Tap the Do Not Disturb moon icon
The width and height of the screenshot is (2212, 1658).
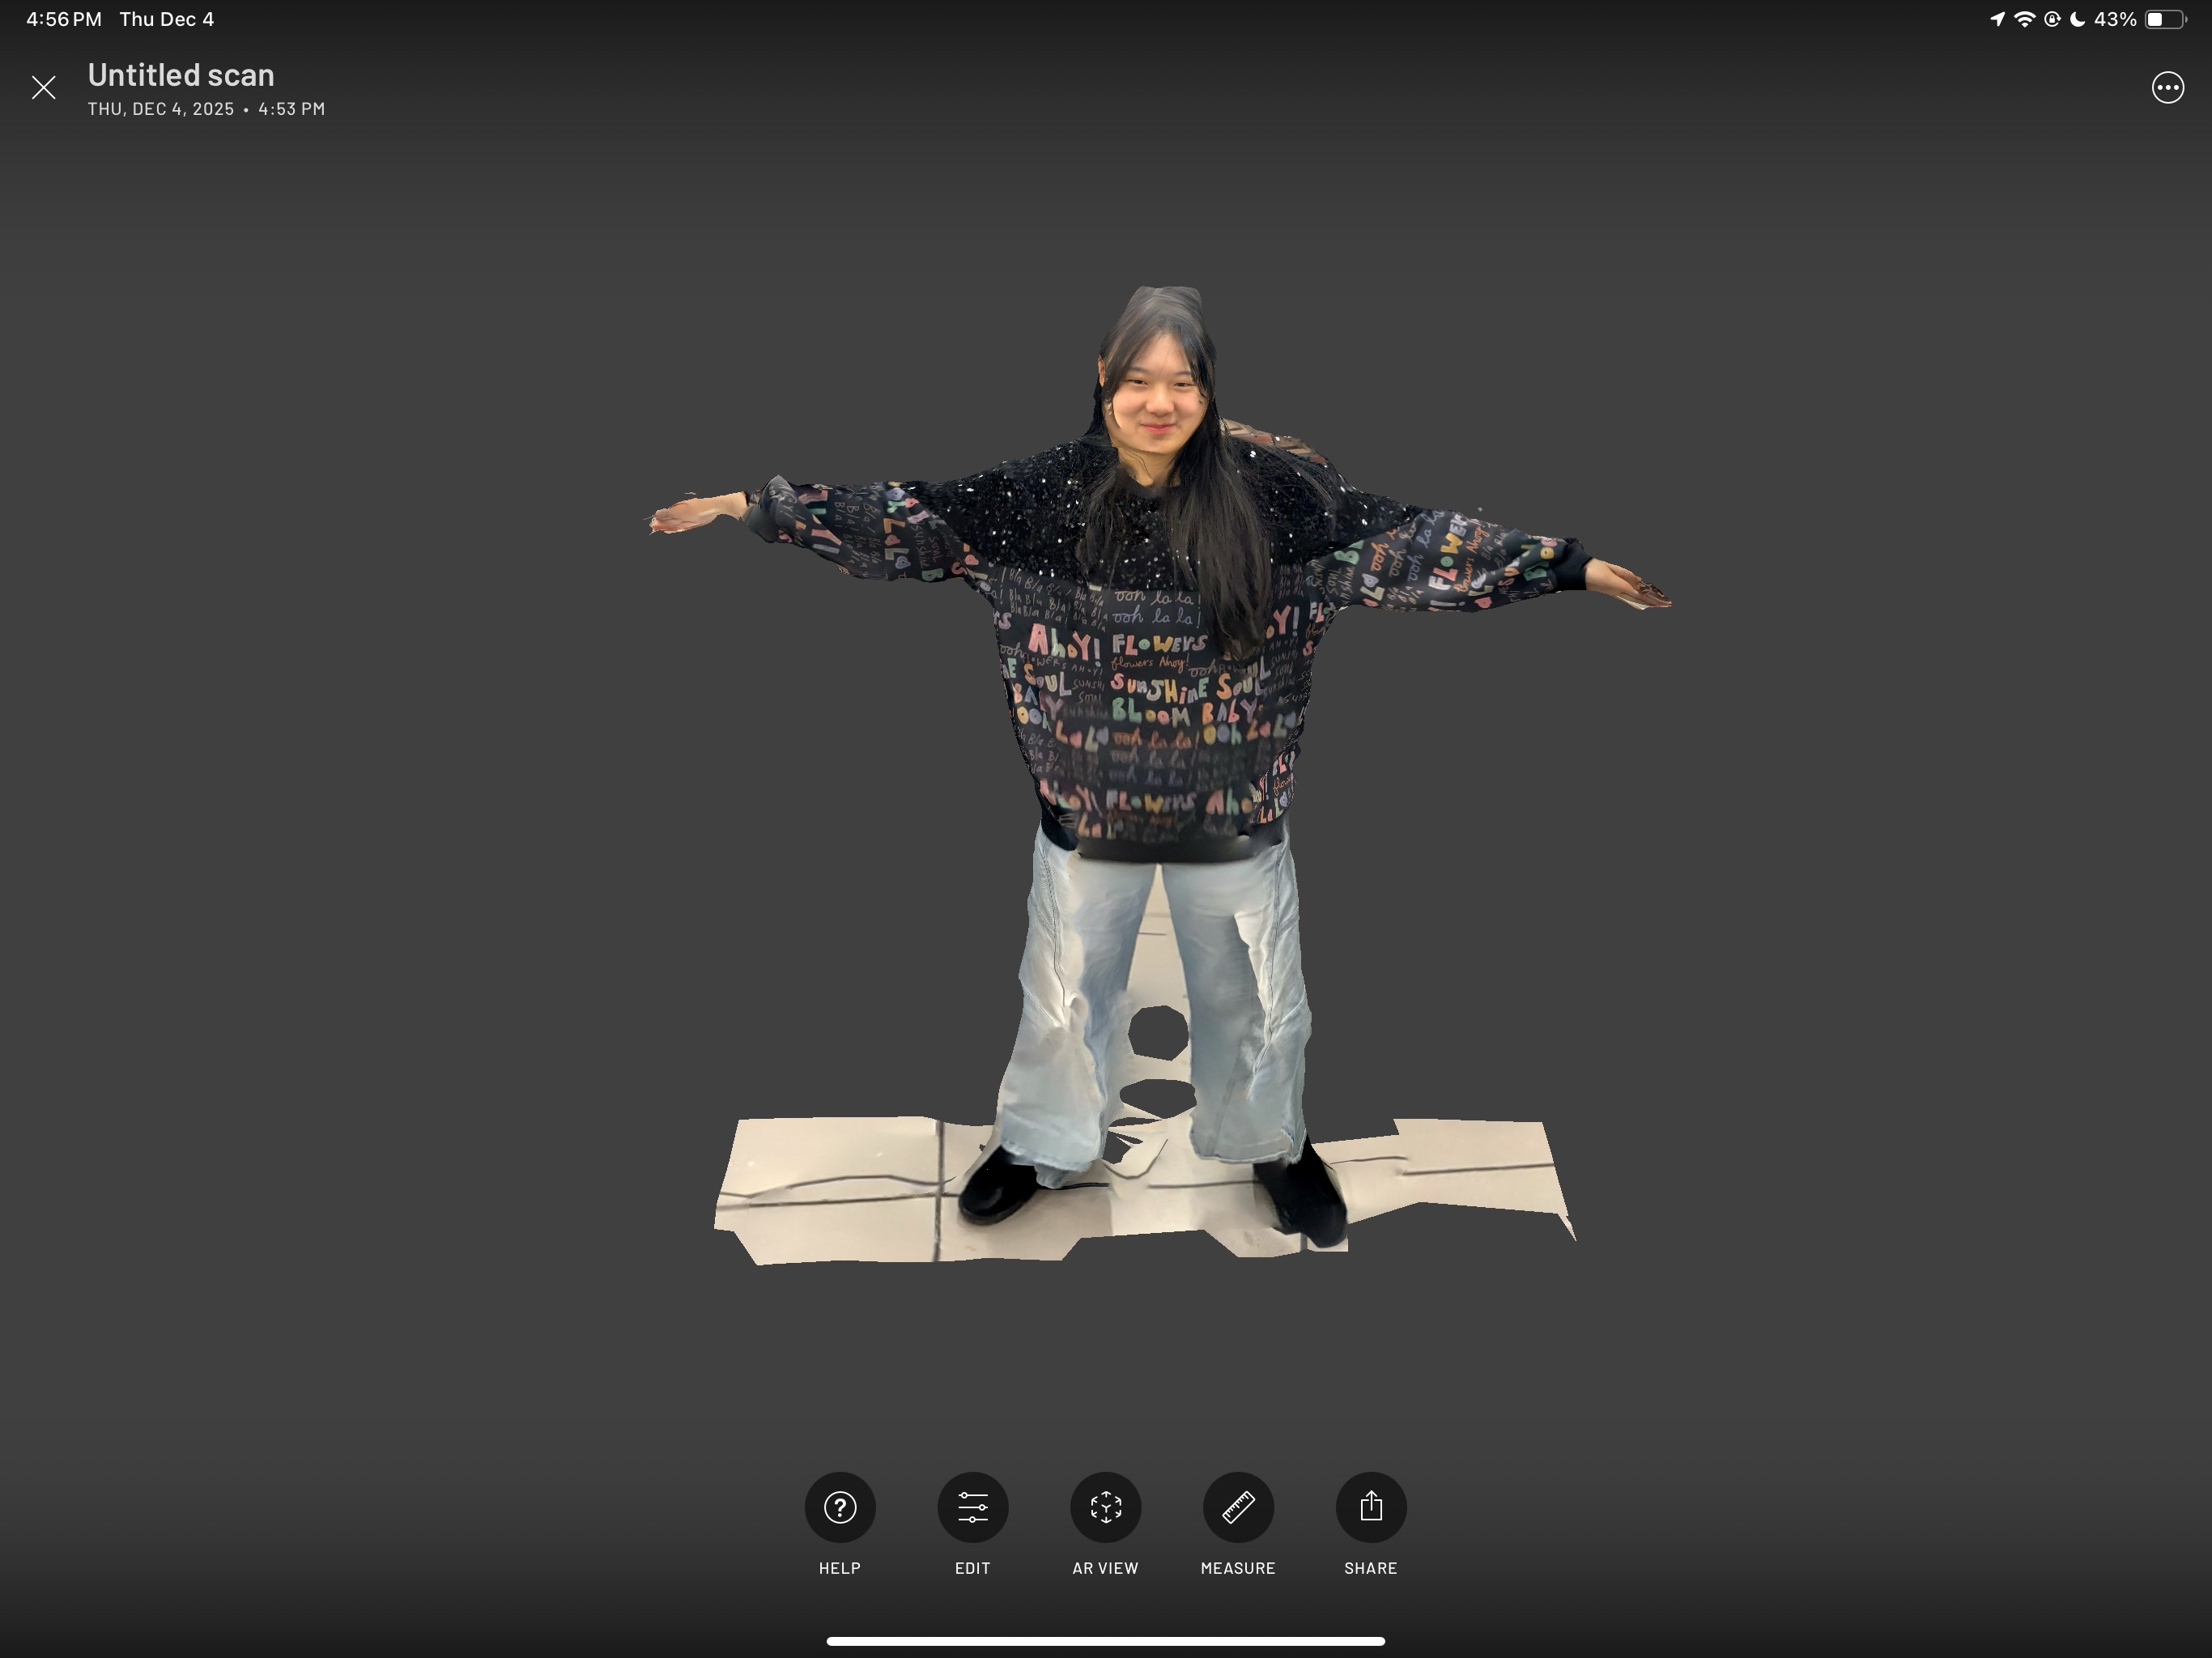tap(2077, 19)
